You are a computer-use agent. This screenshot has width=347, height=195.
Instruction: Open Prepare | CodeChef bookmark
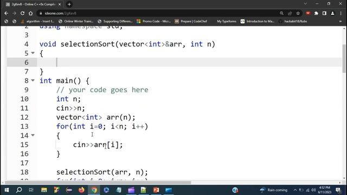(x=191, y=21)
